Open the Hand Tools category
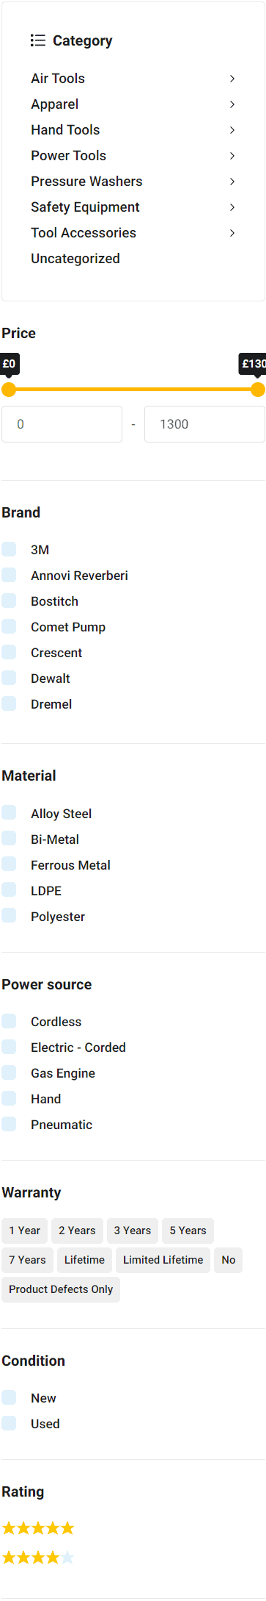This screenshot has width=266, height=1601. (65, 130)
